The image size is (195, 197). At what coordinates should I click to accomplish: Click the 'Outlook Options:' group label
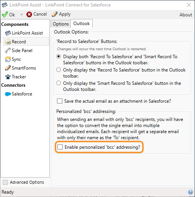[71, 32]
